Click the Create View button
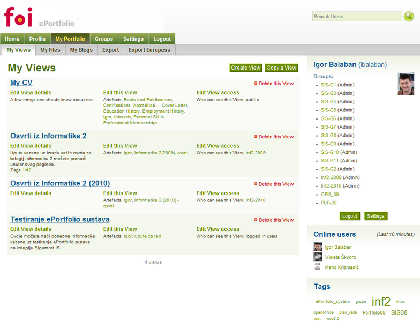This screenshot has height=321, width=420. [245, 68]
